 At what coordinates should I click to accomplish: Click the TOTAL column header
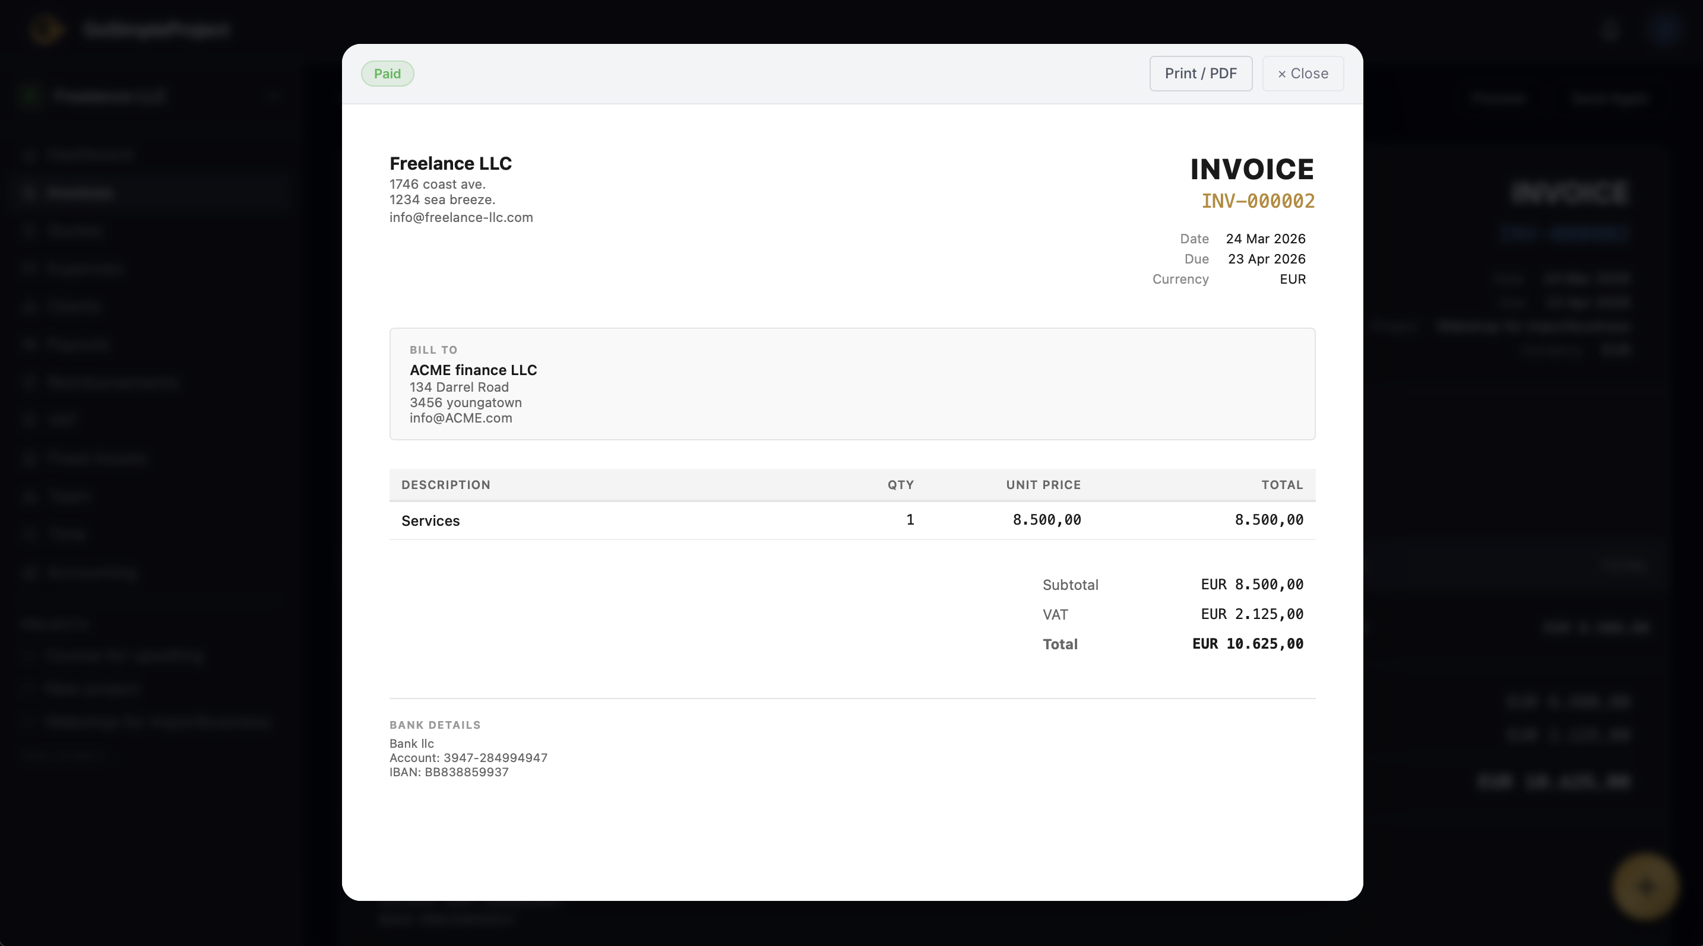[1282, 485]
